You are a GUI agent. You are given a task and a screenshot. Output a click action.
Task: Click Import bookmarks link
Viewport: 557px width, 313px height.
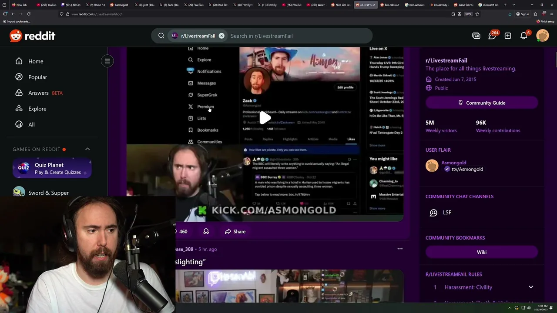tap(16, 21)
